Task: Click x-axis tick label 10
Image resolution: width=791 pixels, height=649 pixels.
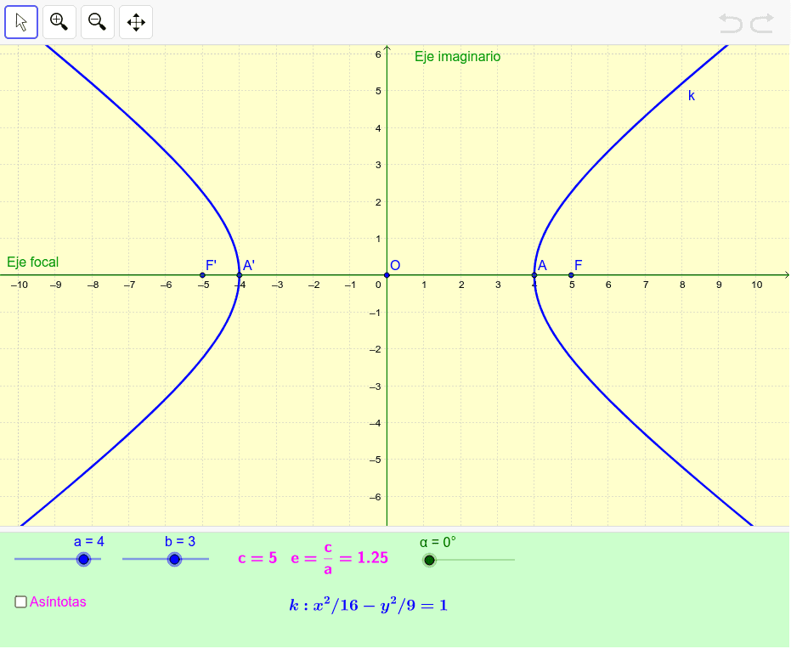Action: (x=757, y=285)
